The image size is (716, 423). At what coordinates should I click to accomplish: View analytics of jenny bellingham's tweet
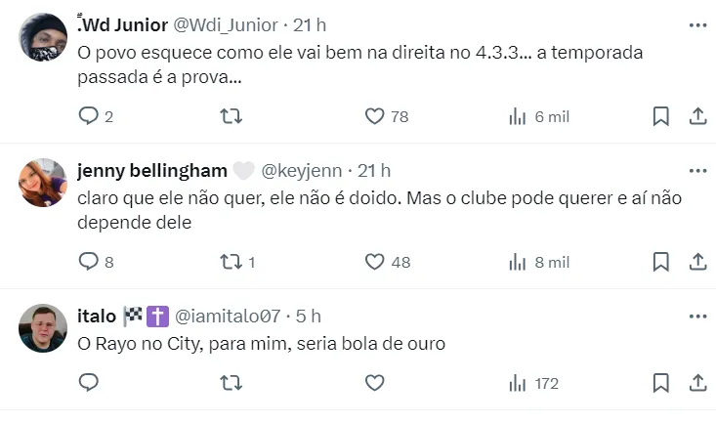point(539,262)
